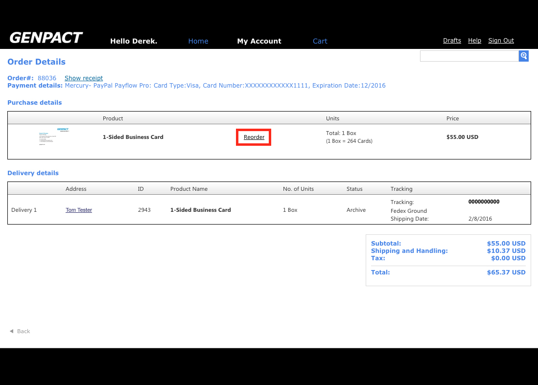Click the order number 88036
This screenshot has height=385, width=538.
click(x=47, y=78)
